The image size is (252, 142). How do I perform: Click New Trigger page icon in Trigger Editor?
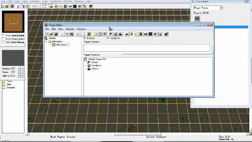[x=100, y=34]
